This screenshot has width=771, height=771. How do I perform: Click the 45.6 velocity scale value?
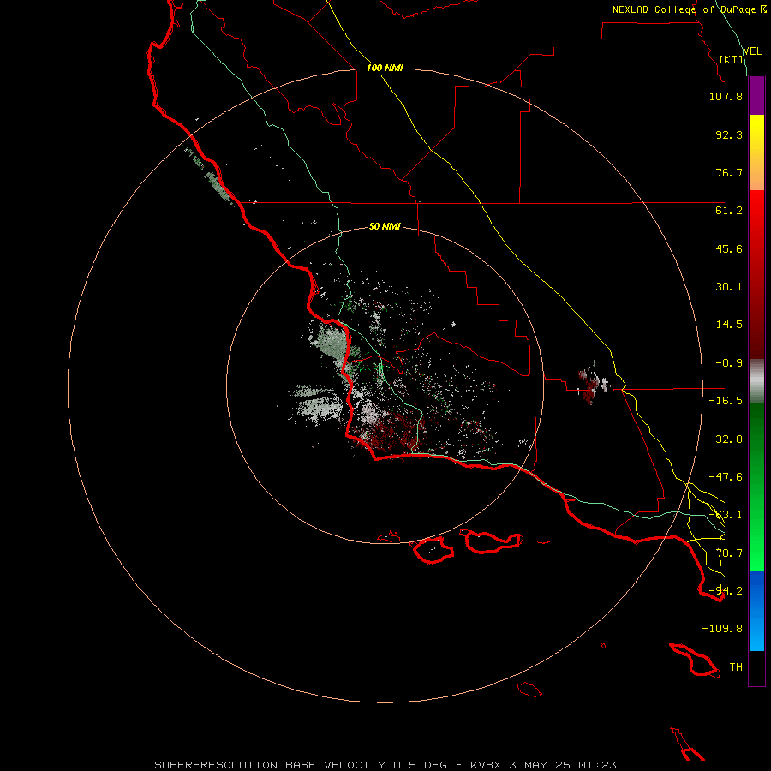pos(729,248)
